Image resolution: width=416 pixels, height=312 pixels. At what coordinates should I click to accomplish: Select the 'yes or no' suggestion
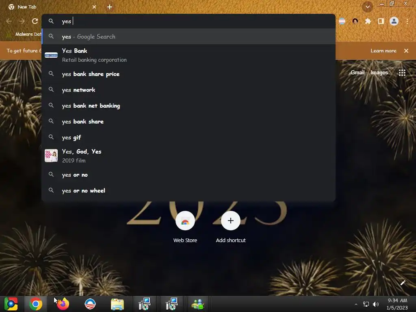(x=188, y=175)
